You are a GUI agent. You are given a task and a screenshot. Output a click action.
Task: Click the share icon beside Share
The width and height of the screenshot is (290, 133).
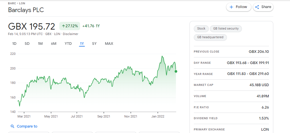pyautogui.click(x=257, y=7)
